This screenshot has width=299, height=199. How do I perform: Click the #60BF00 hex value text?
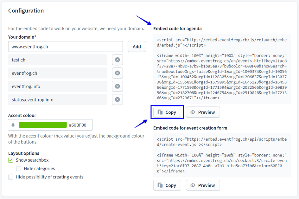[78, 125]
